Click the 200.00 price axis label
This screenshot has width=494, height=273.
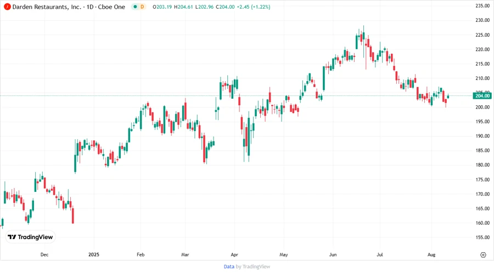coord(482,107)
